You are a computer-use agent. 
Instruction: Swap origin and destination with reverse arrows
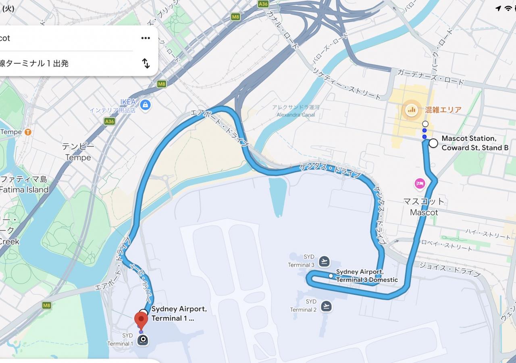[146, 63]
